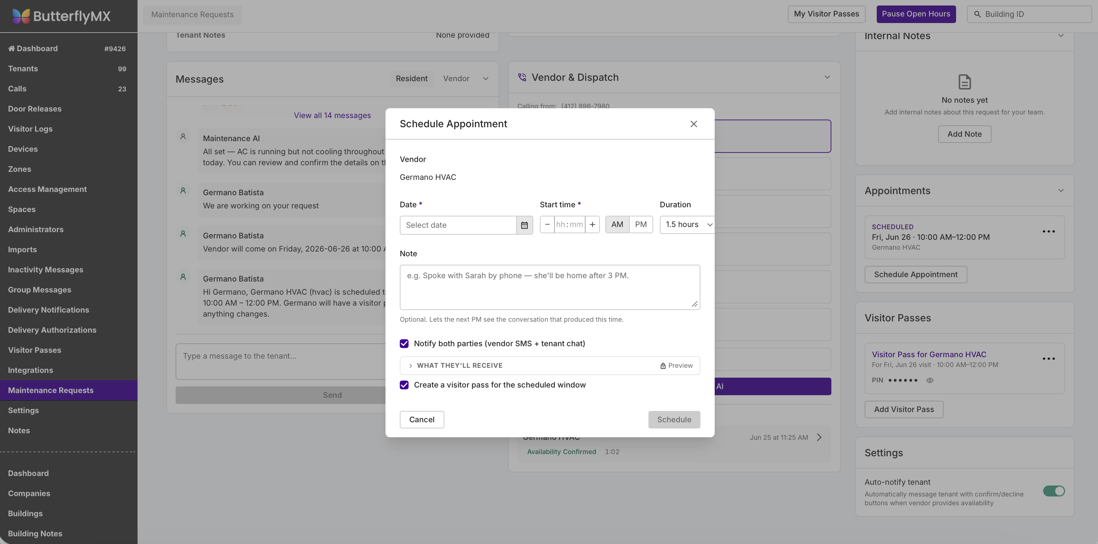The height and width of the screenshot is (544, 1098).
Task: Reveal the visitor pass PIN eye icon
Action: tap(930, 381)
